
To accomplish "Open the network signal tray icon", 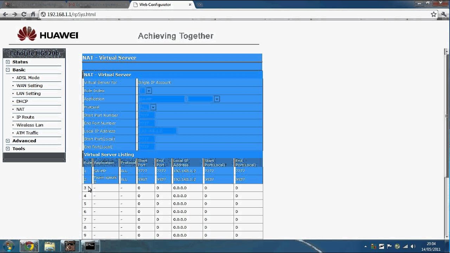I will point(405,246).
